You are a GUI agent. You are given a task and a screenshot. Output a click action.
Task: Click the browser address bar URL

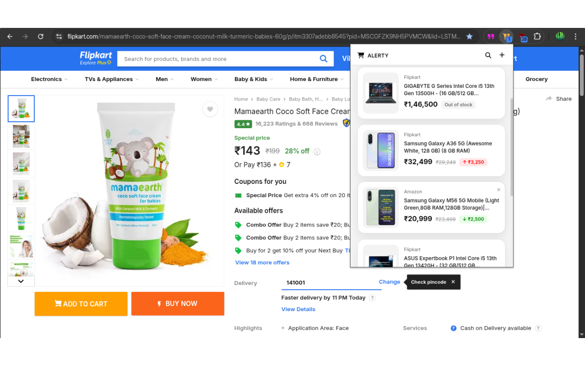pyautogui.click(x=264, y=36)
